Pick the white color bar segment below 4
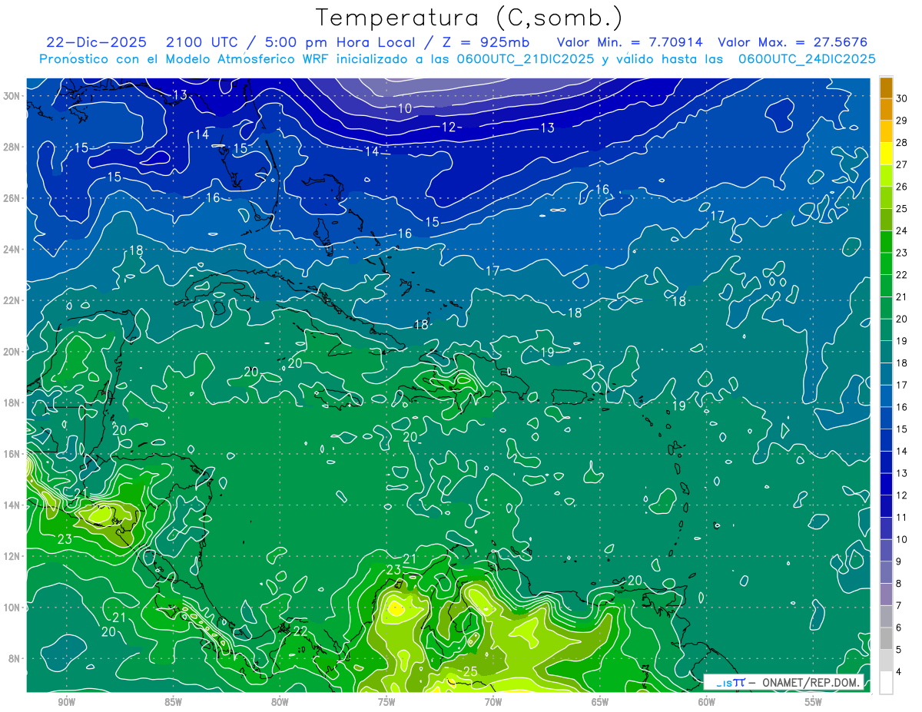This screenshot has width=922, height=712. click(x=886, y=683)
